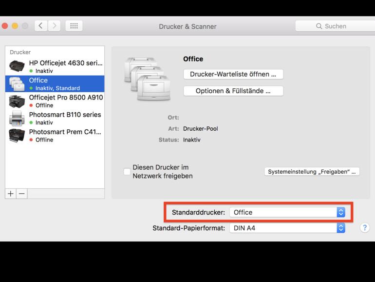The height and width of the screenshot is (282, 375).
Task: Enable Diesen Drucker im Netzwerk freigeben checkbox
Action: pyautogui.click(x=127, y=172)
